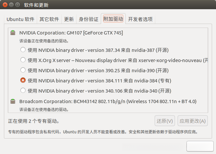The height and width of the screenshot is (154, 216).
Task: Click the Broadcom BCM43142 device icon
Action: point(13,101)
